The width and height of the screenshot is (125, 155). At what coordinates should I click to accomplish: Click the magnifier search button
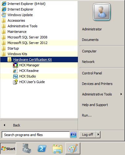pyautogui.click(x=73, y=135)
